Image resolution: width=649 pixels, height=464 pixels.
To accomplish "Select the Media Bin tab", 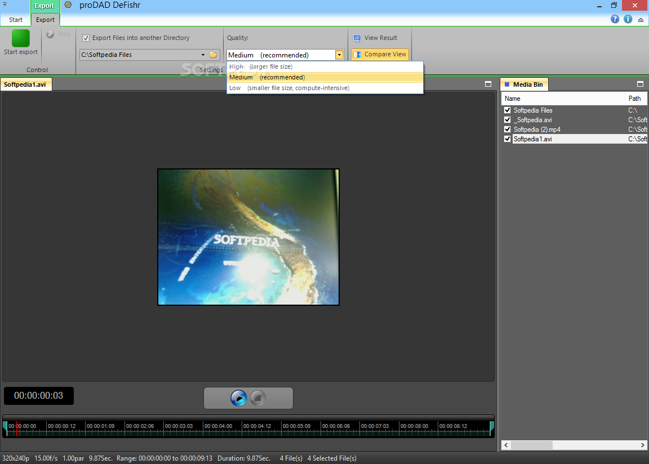I will [x=524, y=84].
